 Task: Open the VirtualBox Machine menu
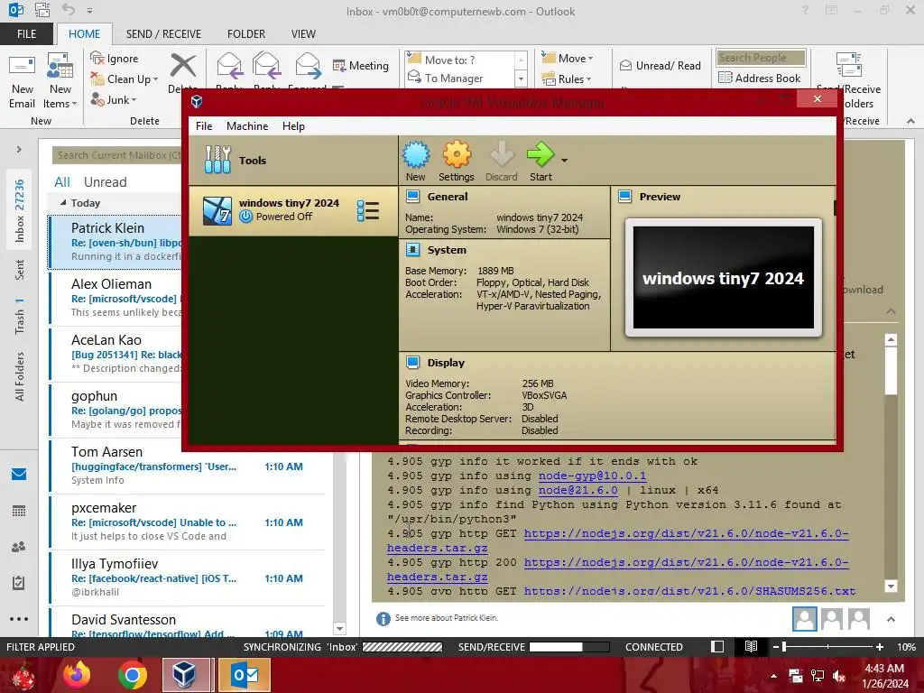tap(247, 126)
